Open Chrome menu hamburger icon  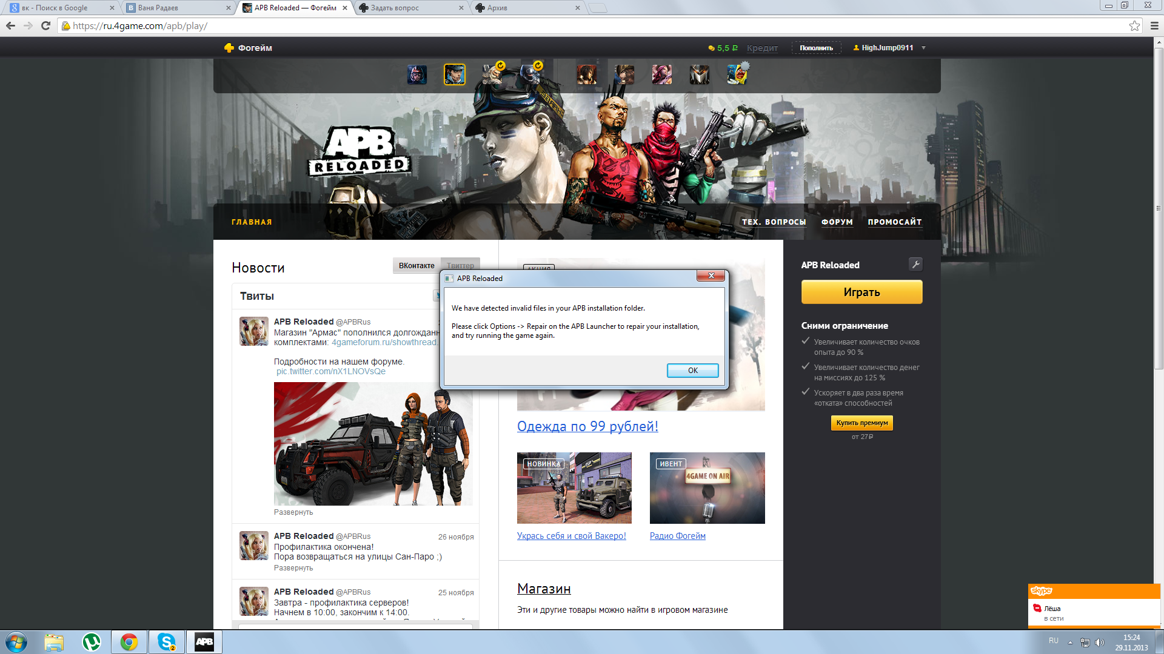(x=1154, y=26)
